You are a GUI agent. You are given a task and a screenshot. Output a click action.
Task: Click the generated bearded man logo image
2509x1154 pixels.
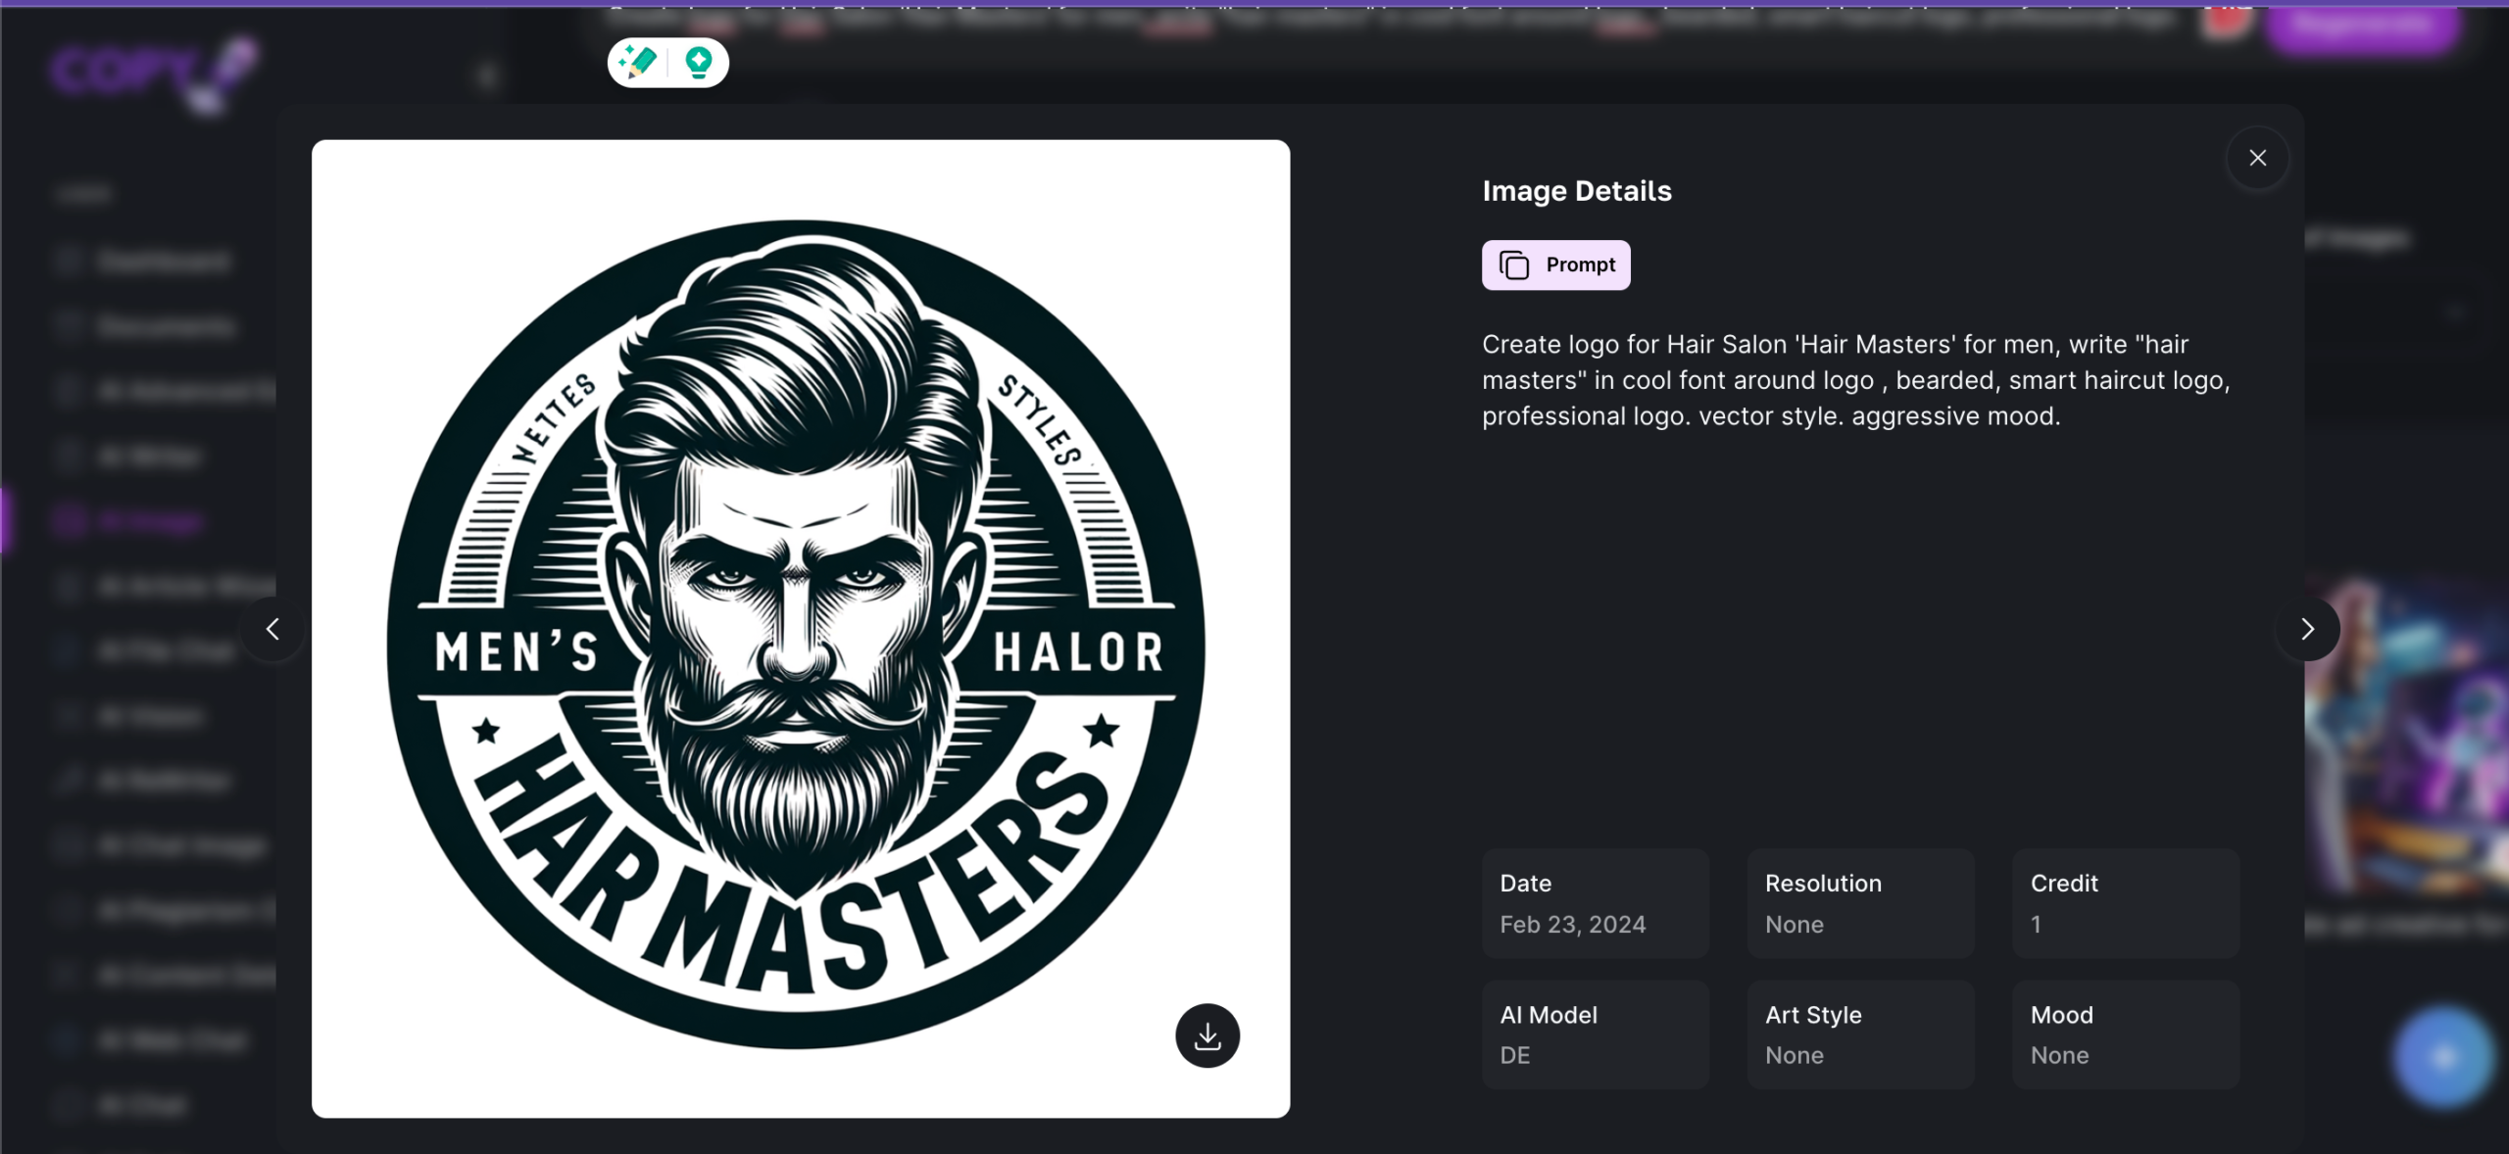[800, 629]
